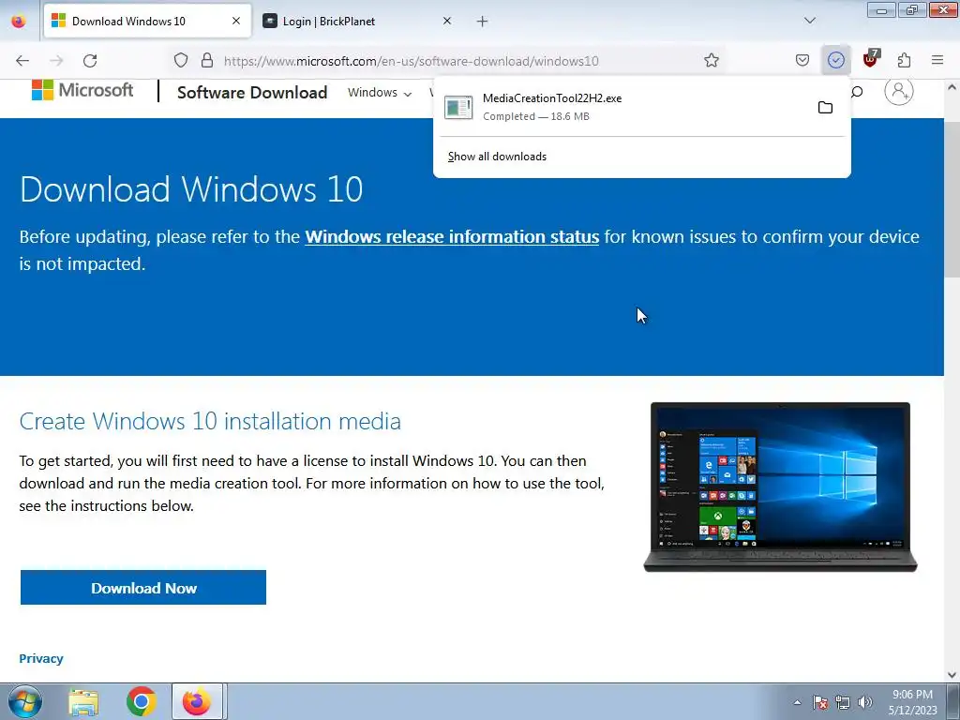
Task: Click the Download Windows 10 banner heading
Action: [x=191, y=188]
